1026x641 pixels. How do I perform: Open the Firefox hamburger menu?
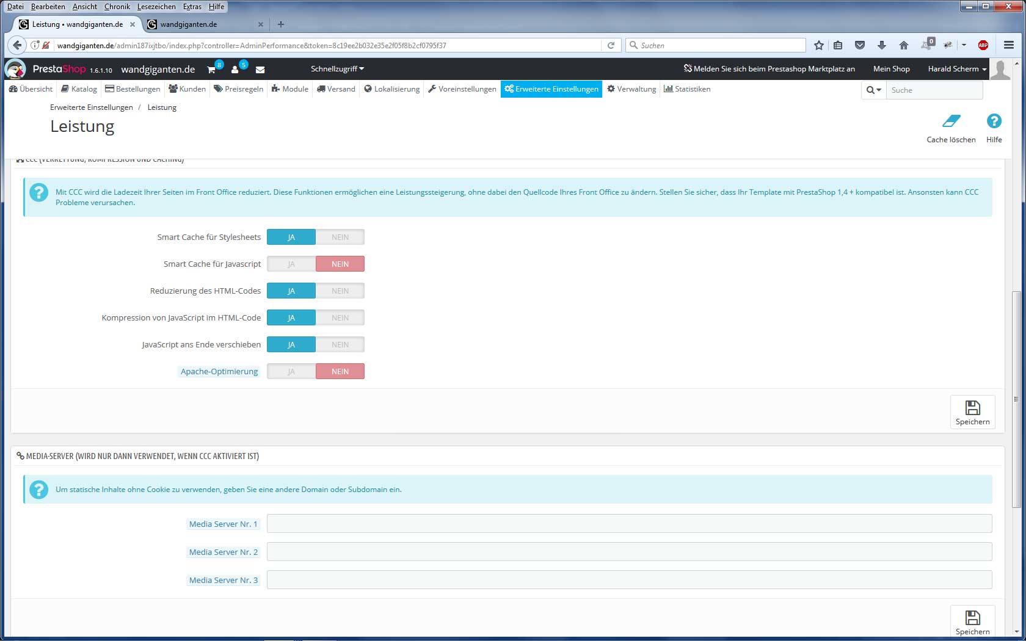pos(1009,45)
